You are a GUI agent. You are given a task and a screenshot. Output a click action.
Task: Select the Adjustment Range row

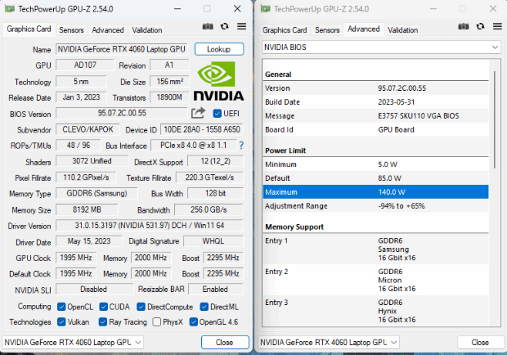pos(375,206)
